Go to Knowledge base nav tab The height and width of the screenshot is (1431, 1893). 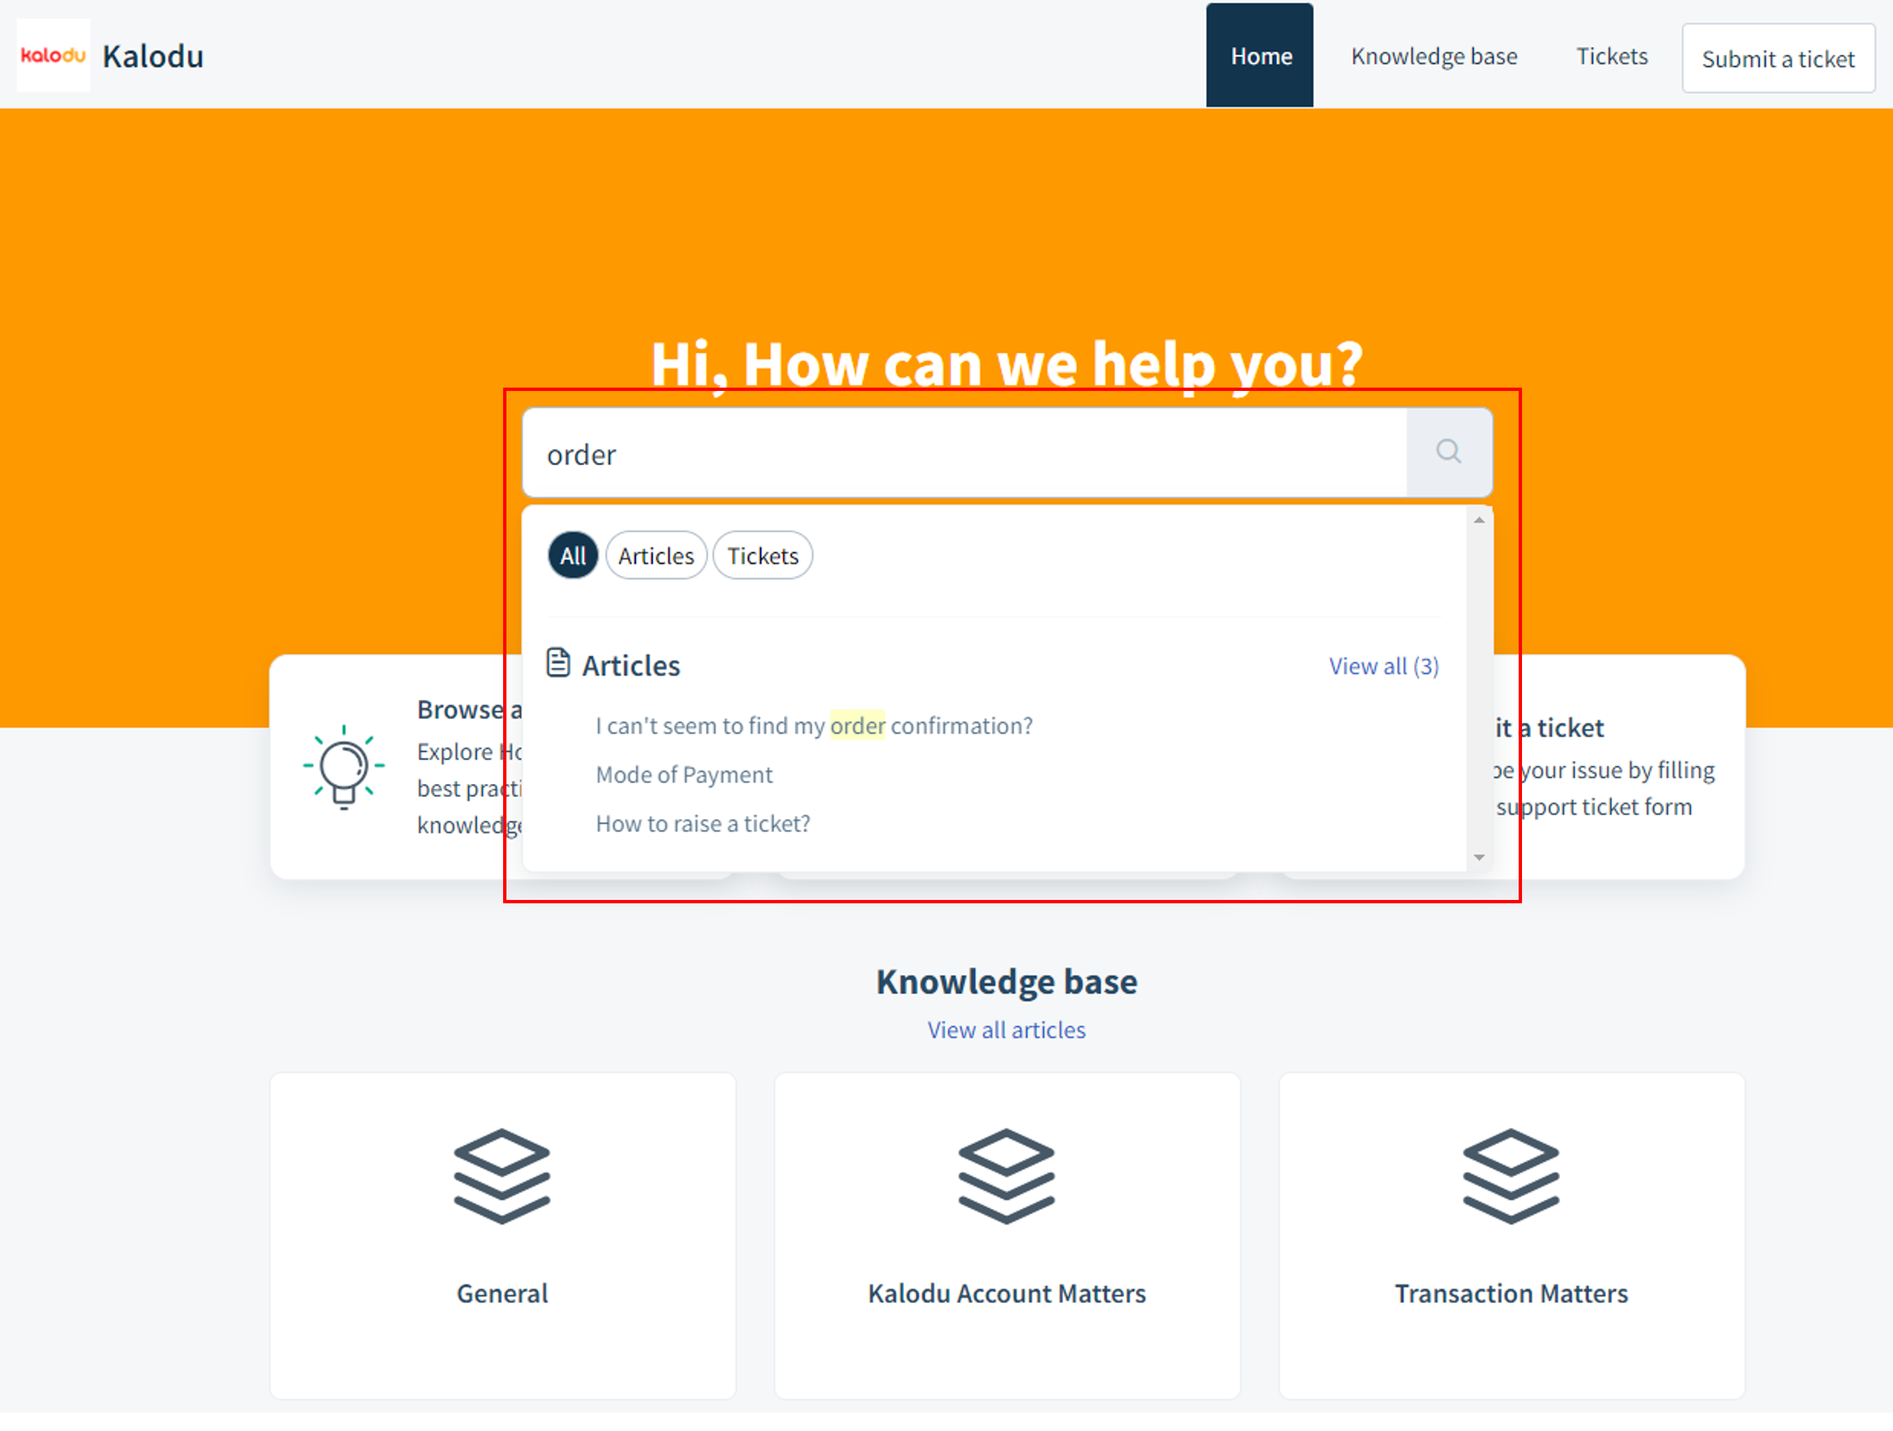point(1433,57)
